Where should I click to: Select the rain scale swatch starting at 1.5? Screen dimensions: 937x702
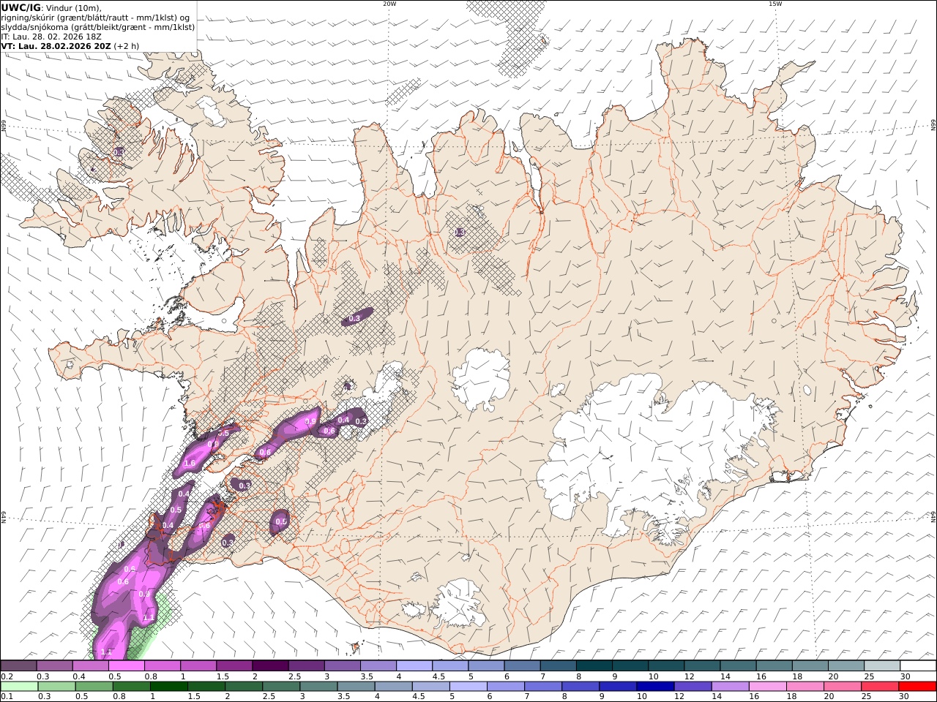point(206,686)
